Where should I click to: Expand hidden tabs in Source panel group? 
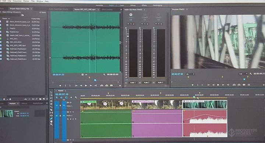(x=121, y=10)
